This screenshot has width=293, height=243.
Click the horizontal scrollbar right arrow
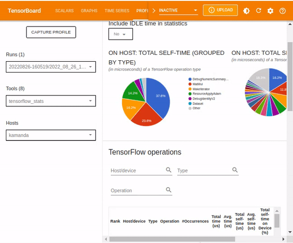[283, 239]
